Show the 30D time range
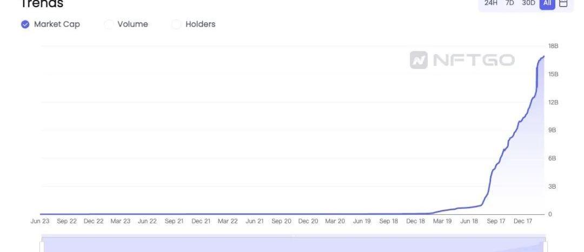Viewport: 584px width, 252px height. [527, 3]
